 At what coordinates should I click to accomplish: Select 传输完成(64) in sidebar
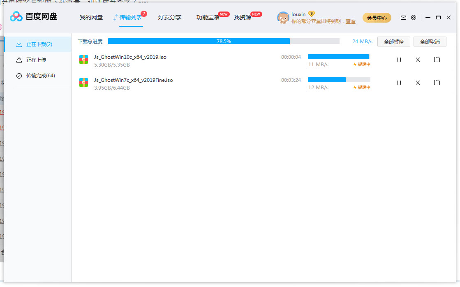click(37, 76)
